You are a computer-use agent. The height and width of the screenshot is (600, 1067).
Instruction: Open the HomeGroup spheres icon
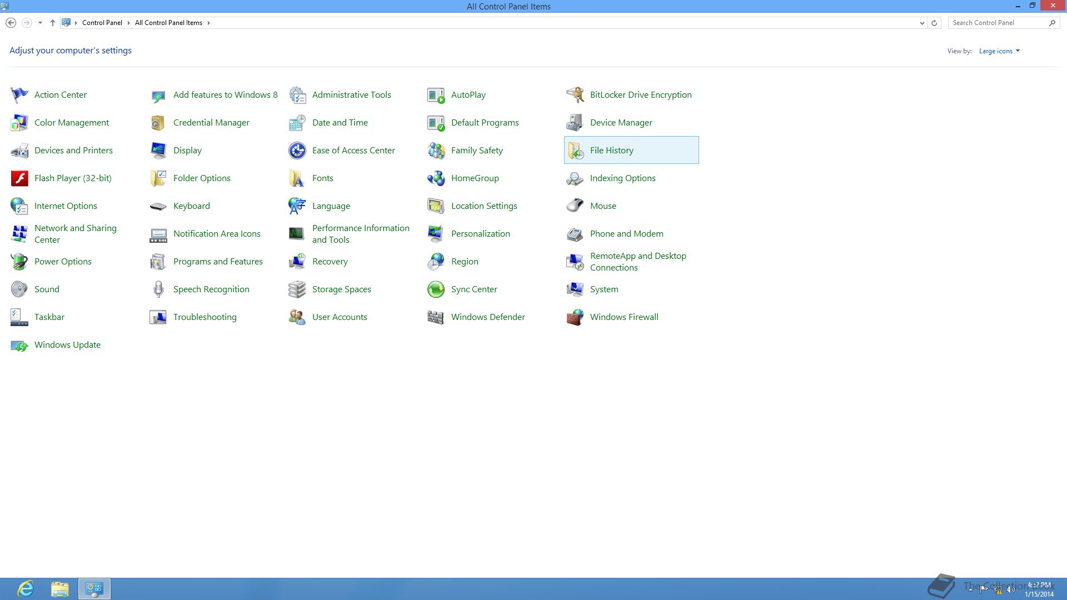(436, 178)
